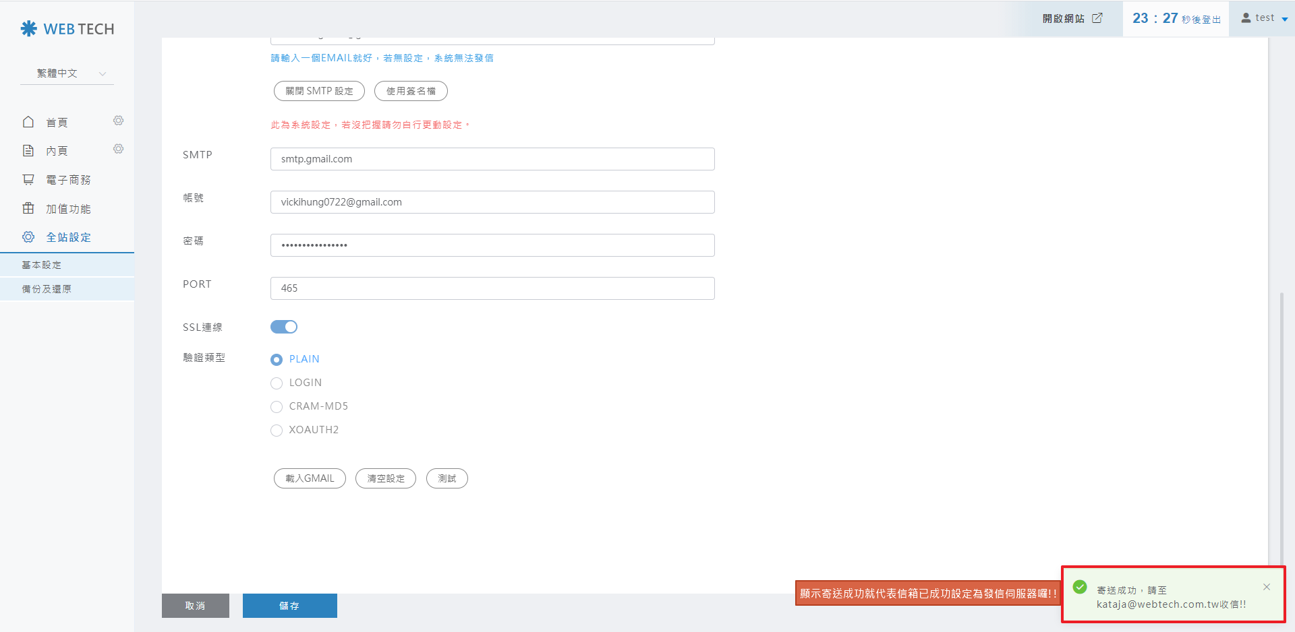Open 基本設定 submenu item
This screenshot has height=632, width=1295.
pyautogui.click(x=42, y=265)
